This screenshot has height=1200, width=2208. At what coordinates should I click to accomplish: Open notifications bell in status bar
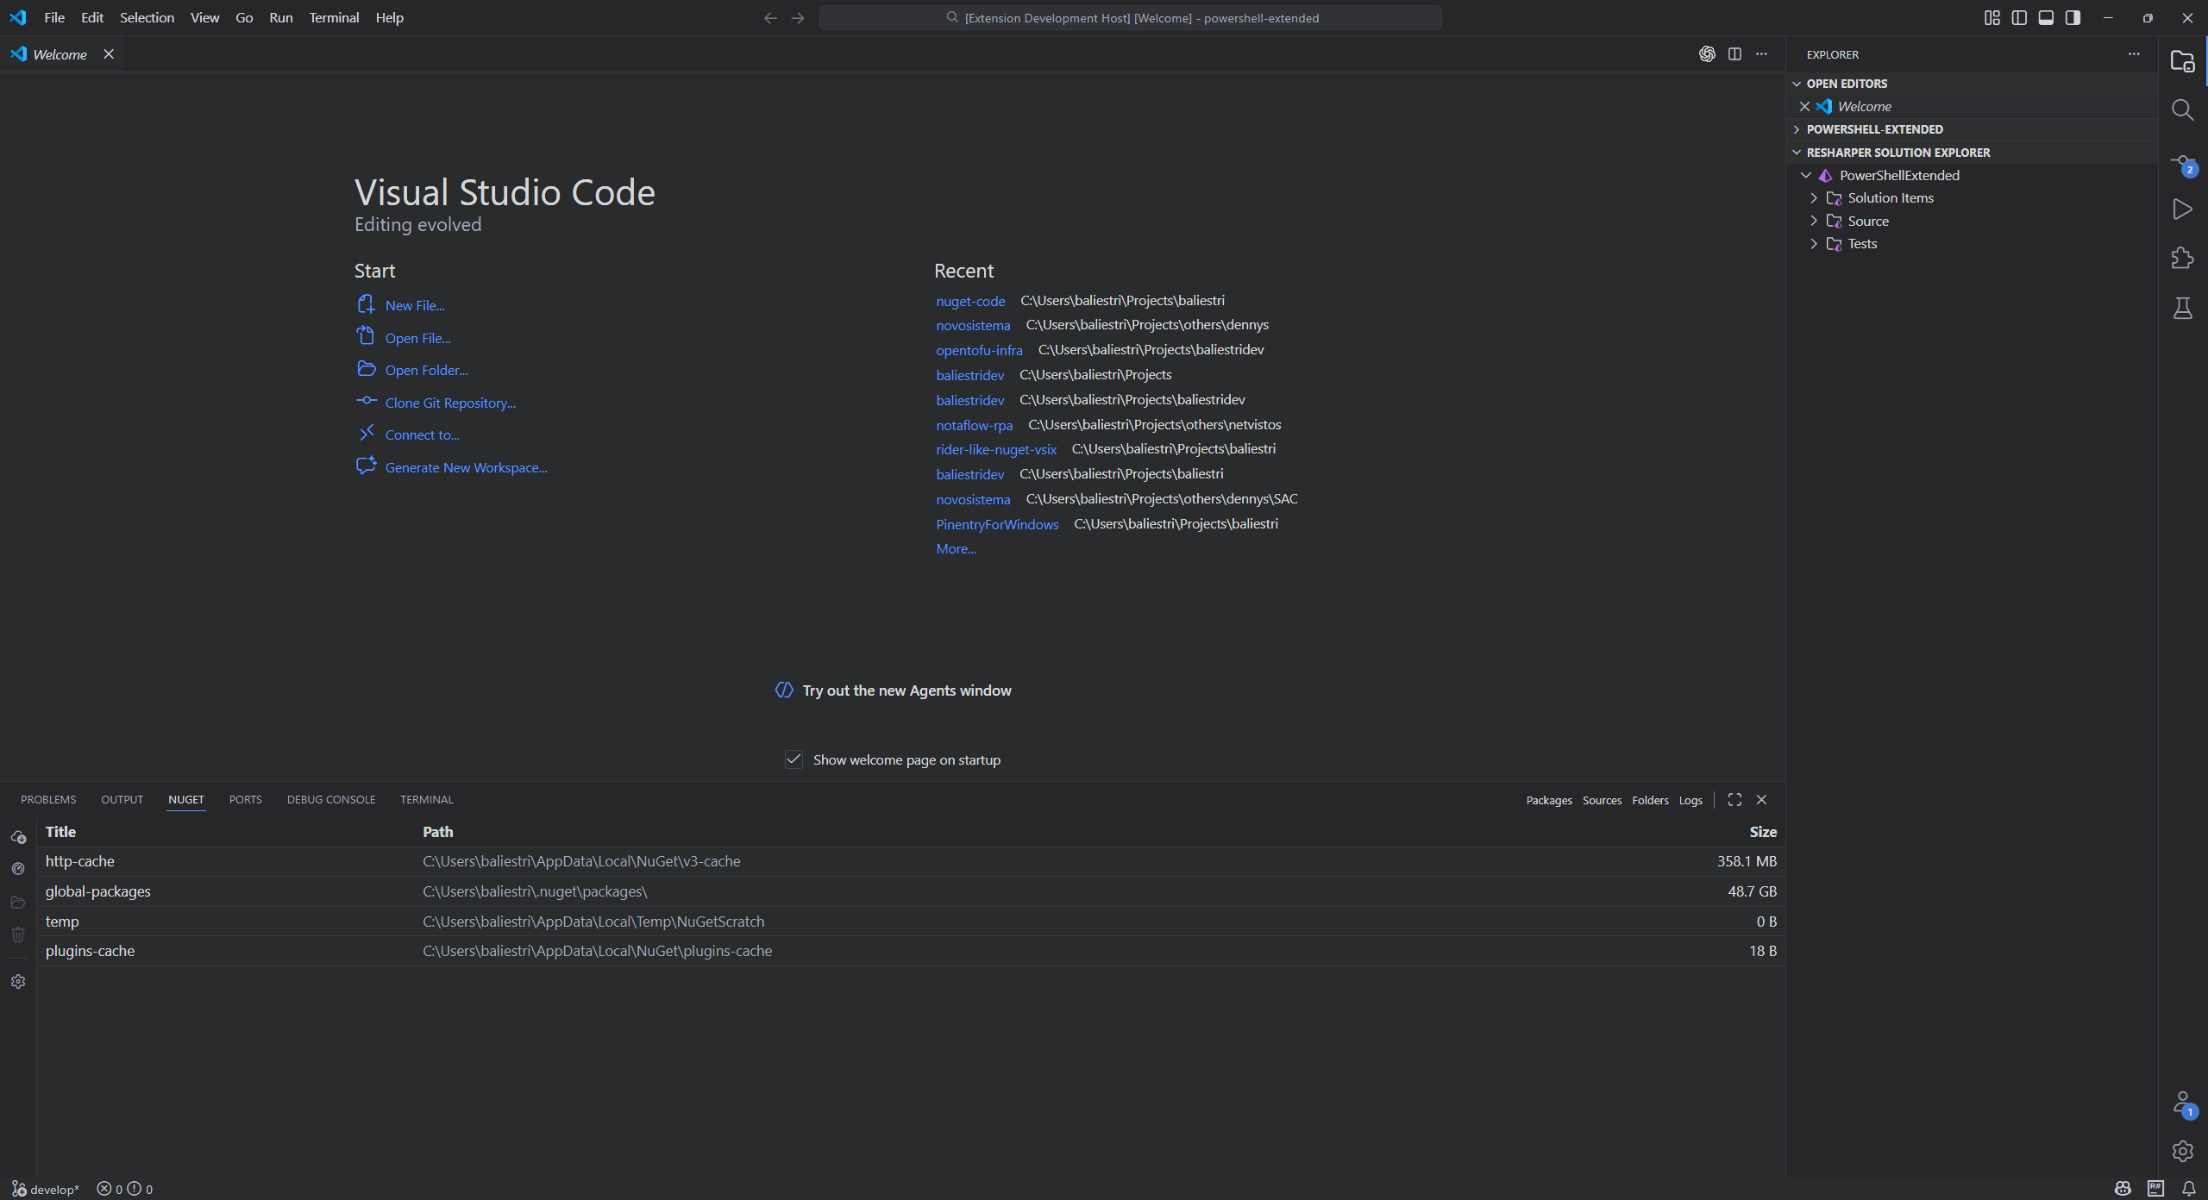(2189, 1189)
